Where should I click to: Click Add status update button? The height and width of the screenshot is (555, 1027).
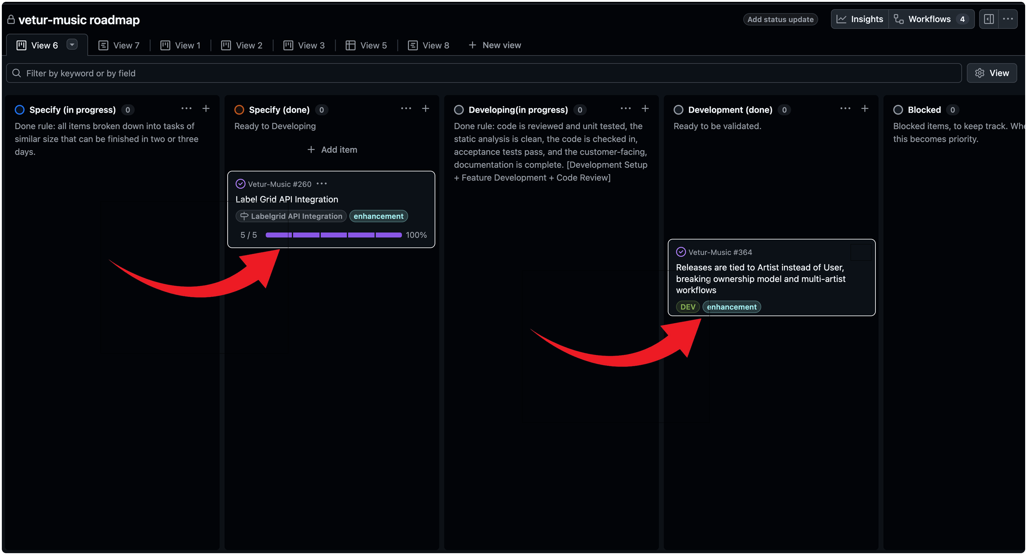point(780,19)
